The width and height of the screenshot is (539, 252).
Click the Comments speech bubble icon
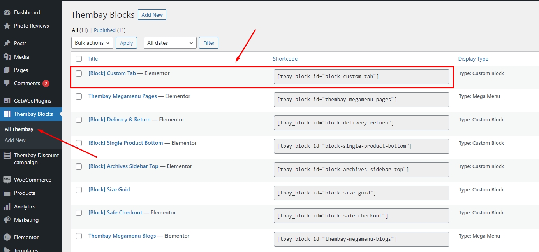[7, 83]
